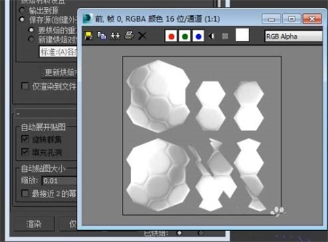Display the alpha channel half-circle icon
The height and width of the screenshot is (242, 328).
click(211, 36)
